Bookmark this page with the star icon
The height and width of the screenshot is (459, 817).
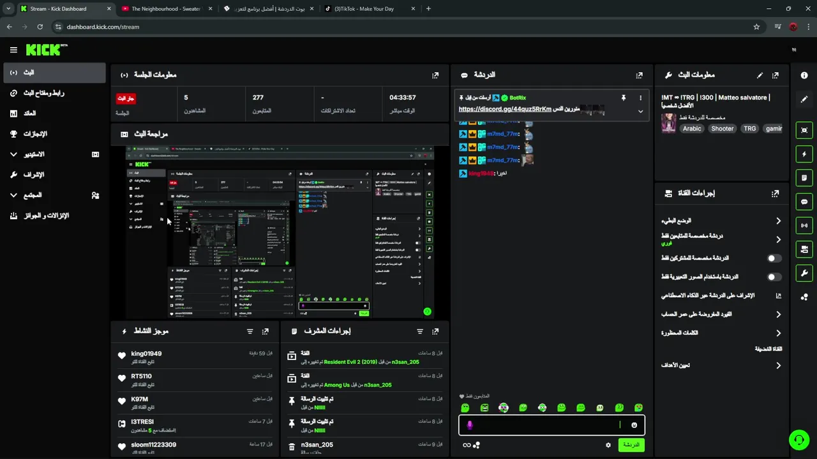pos(756,27)
